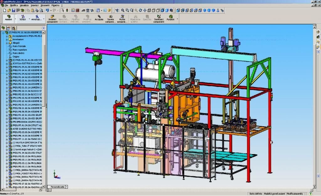Open the Strumenti menu

(x=45, y=6)
